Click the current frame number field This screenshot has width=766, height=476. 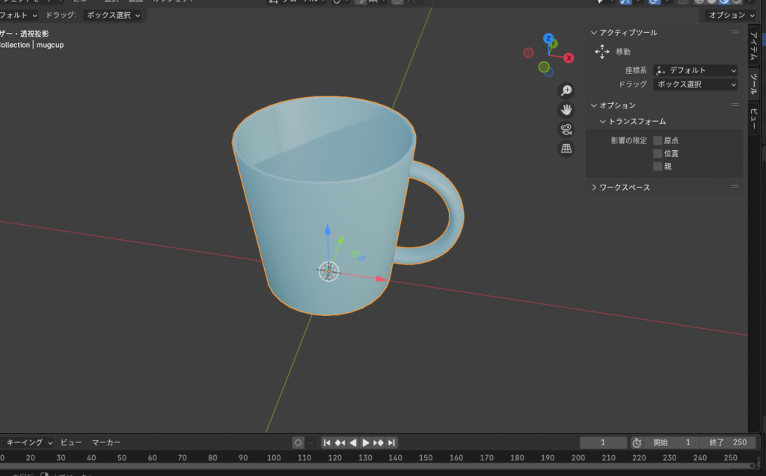pyautogui.click(x=603, y=442)
